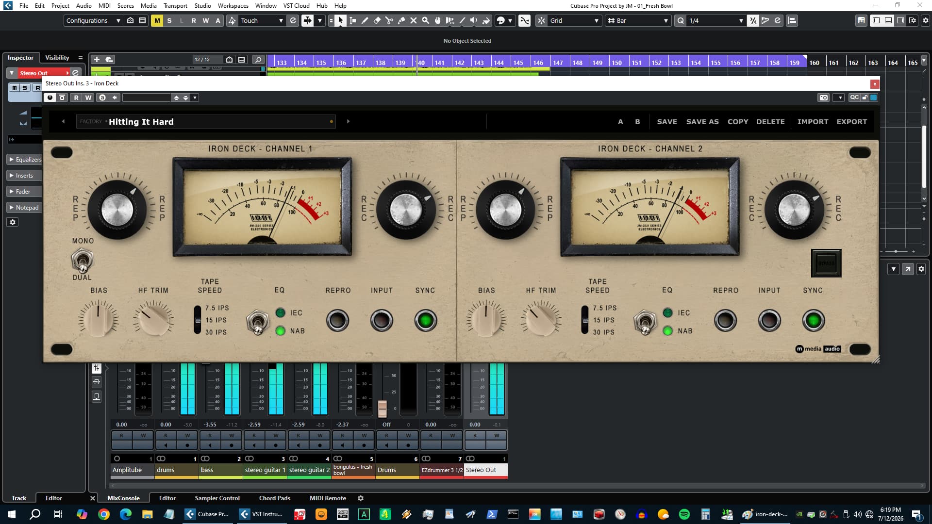932x524 pixels.
Task: Click Channel 1 TAPE SPEED selector switch
Action: (x=198, y=320)
